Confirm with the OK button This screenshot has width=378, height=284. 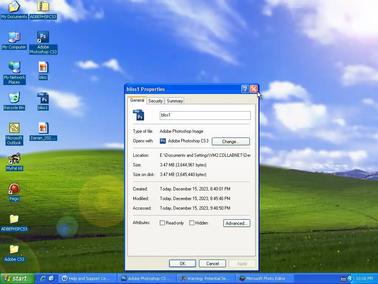tap(182, 263)
